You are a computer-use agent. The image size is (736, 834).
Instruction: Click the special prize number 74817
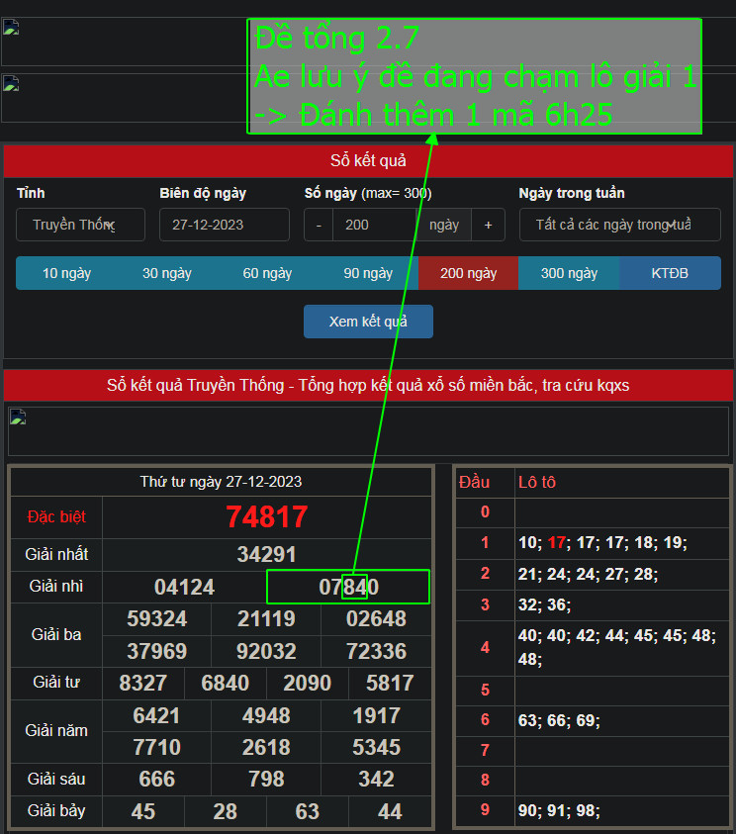(266, 517)
